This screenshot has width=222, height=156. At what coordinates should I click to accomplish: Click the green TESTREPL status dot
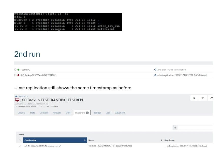pos(18,70)
